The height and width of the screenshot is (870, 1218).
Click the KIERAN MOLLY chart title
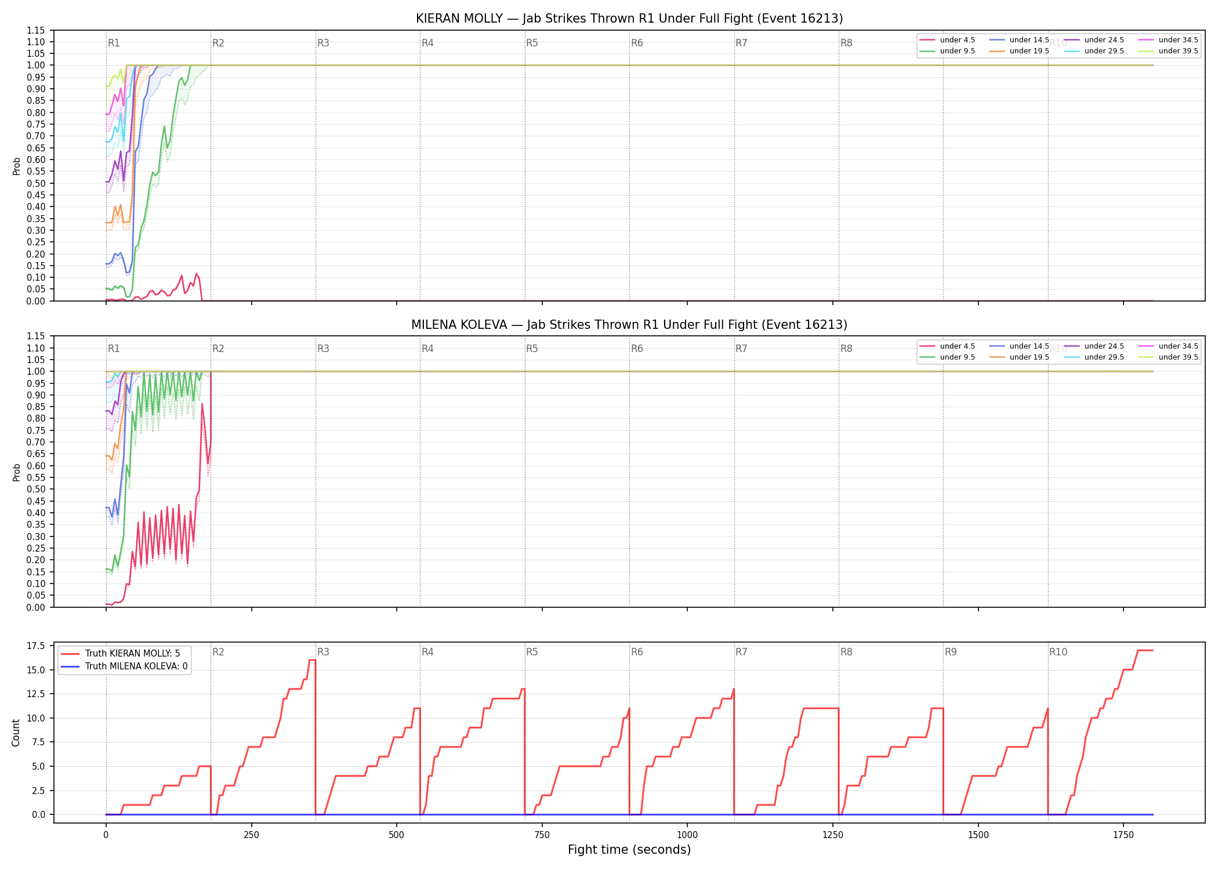[629, 19]
